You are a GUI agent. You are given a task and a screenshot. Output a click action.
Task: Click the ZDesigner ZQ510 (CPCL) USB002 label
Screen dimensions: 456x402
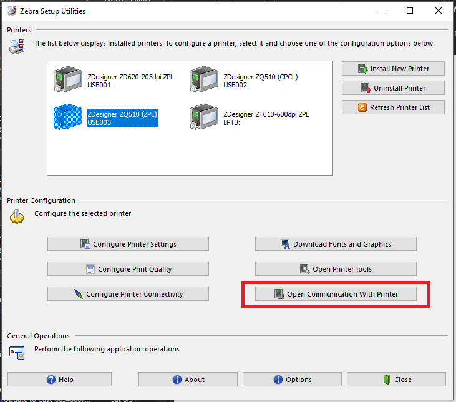[261, 81]
